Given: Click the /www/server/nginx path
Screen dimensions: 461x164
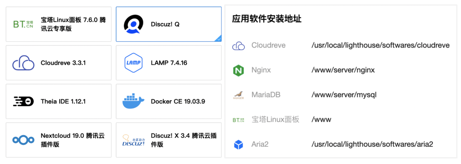Looking at the screenshot, I should pyautogui.click(x=343, y=70).
